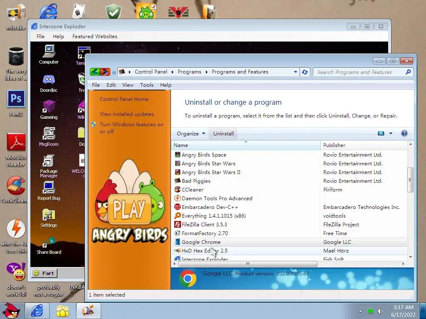Open the Help menu in Interzone Exploder
The width and height of the screenshot is (426, 319).
pos(58,37)
